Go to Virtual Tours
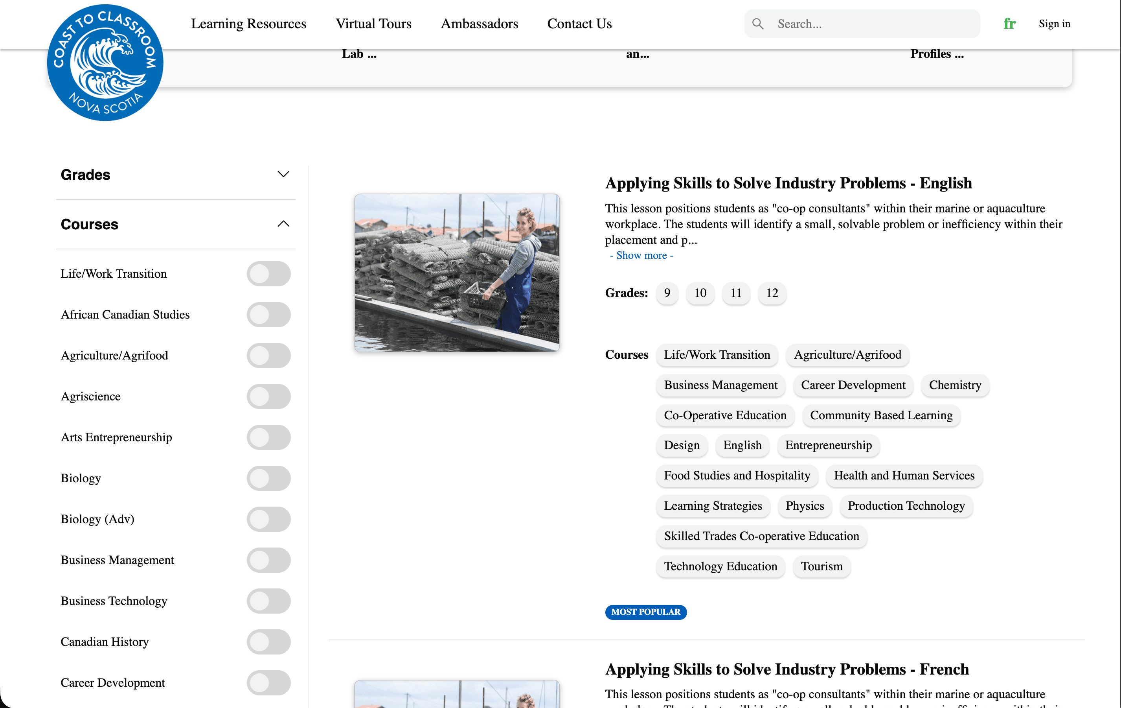Viewport: 1121px width, 708px height. coord(373,24)
